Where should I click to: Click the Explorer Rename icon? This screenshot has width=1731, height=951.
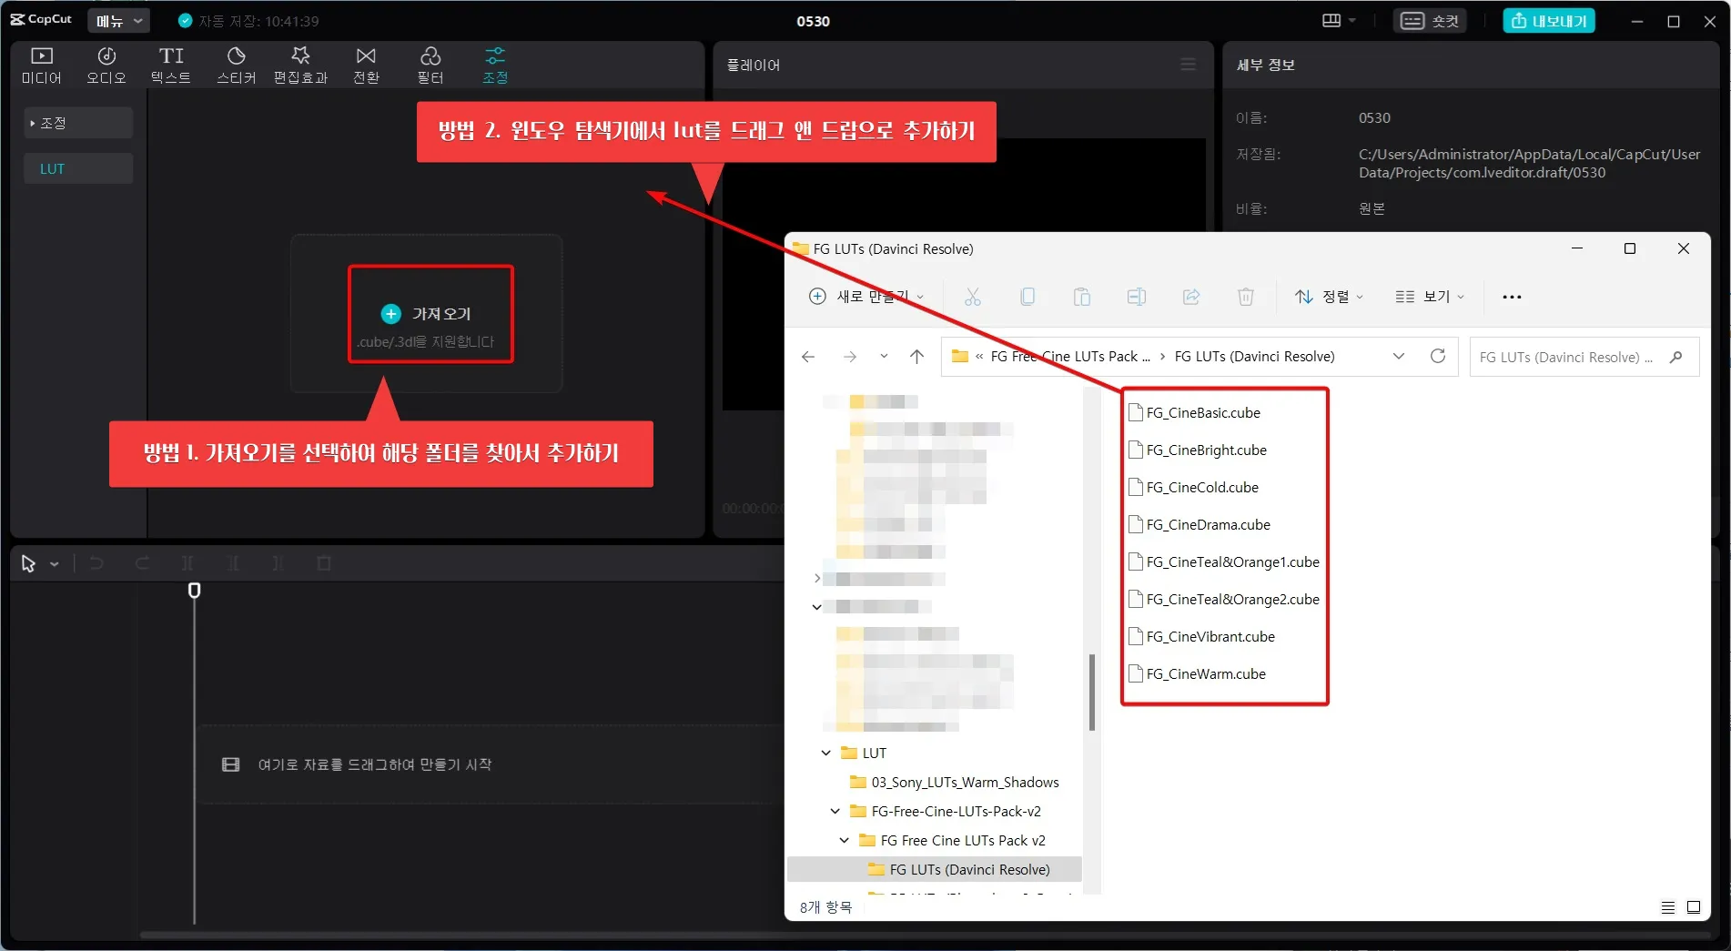click(1137, 297)
